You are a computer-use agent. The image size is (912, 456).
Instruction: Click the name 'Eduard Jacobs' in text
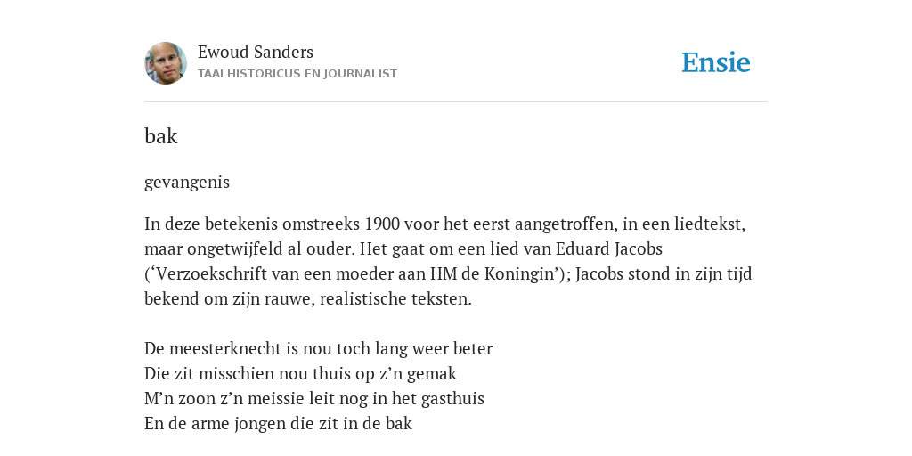pos(609,249)
